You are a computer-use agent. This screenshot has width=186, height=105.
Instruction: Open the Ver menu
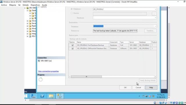coord(19,5)
